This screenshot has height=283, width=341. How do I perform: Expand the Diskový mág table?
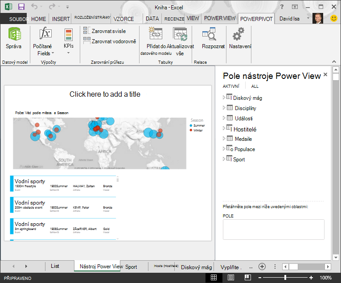[224, 98]
